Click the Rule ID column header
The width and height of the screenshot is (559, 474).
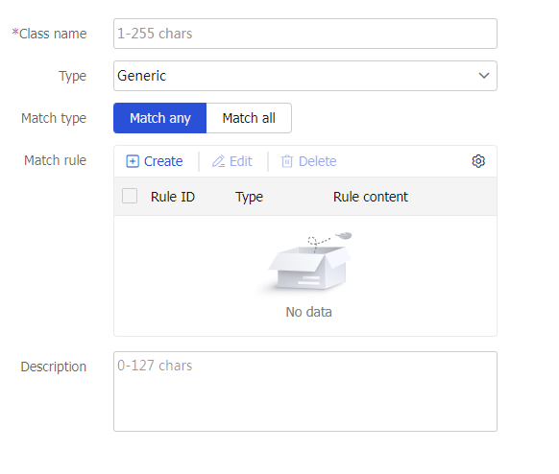(173, 197)
